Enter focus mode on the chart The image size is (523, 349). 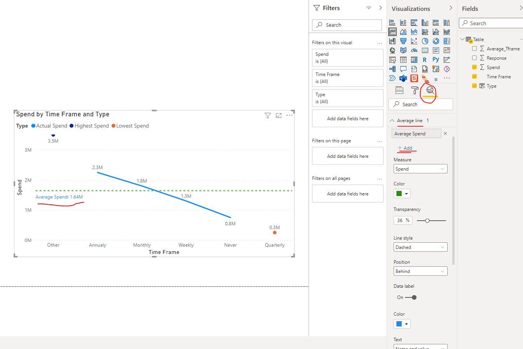[279, 116]
